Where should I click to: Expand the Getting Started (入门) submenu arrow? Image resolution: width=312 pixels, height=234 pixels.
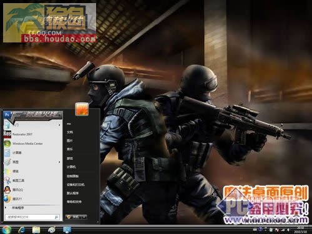tap(60, 125)
